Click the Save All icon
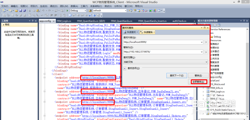Image resolution: width=250 pixels, height=120 pixels. click(x=24, y=11)
